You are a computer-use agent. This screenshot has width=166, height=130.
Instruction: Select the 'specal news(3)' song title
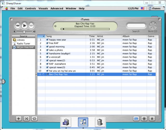tap(57, 67)
